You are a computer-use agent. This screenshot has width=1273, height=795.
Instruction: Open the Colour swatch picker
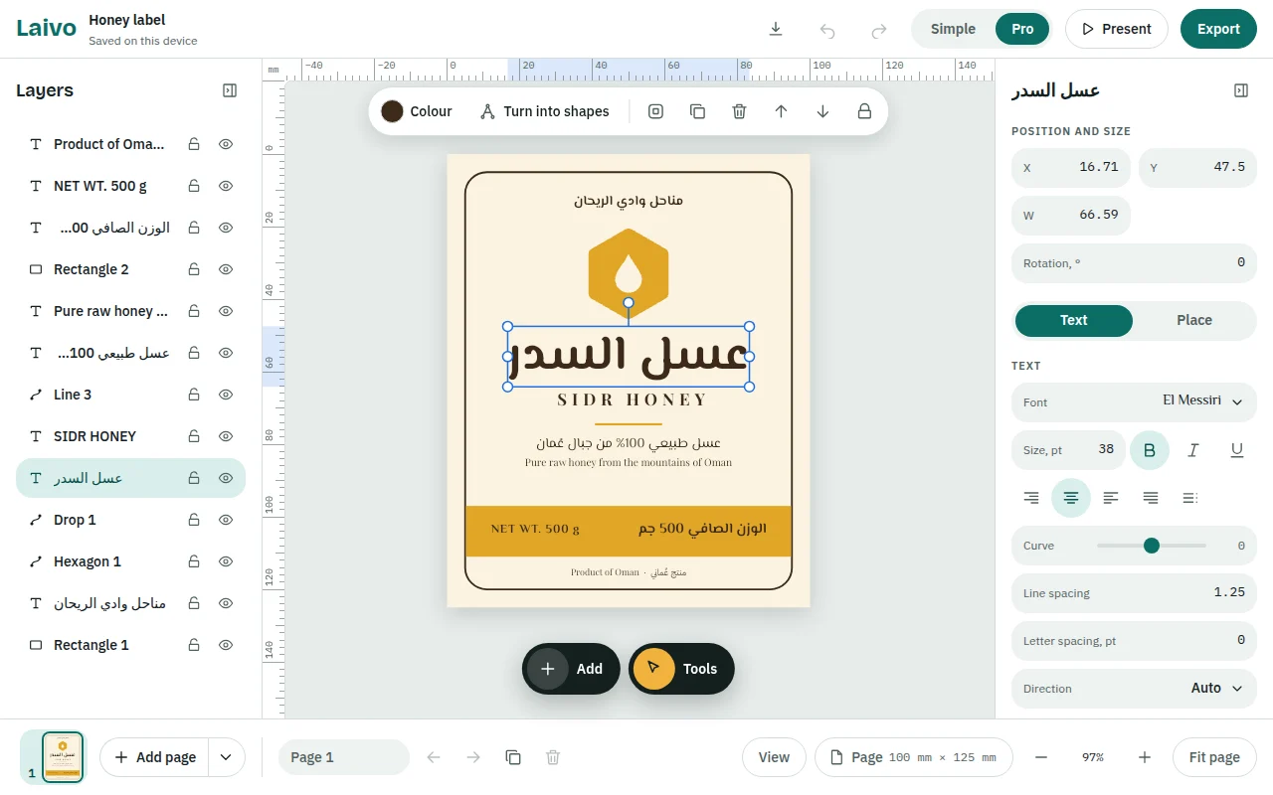(x=417, y=111)
